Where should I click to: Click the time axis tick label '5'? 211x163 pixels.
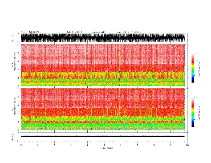click(104, 145)
